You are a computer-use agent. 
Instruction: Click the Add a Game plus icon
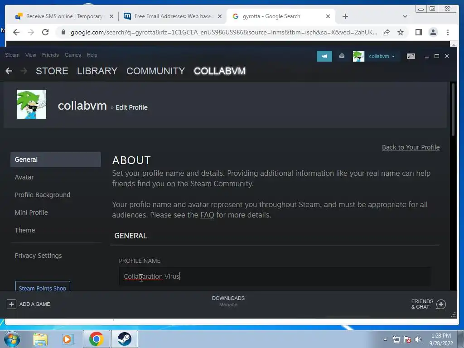click(11, 304)
